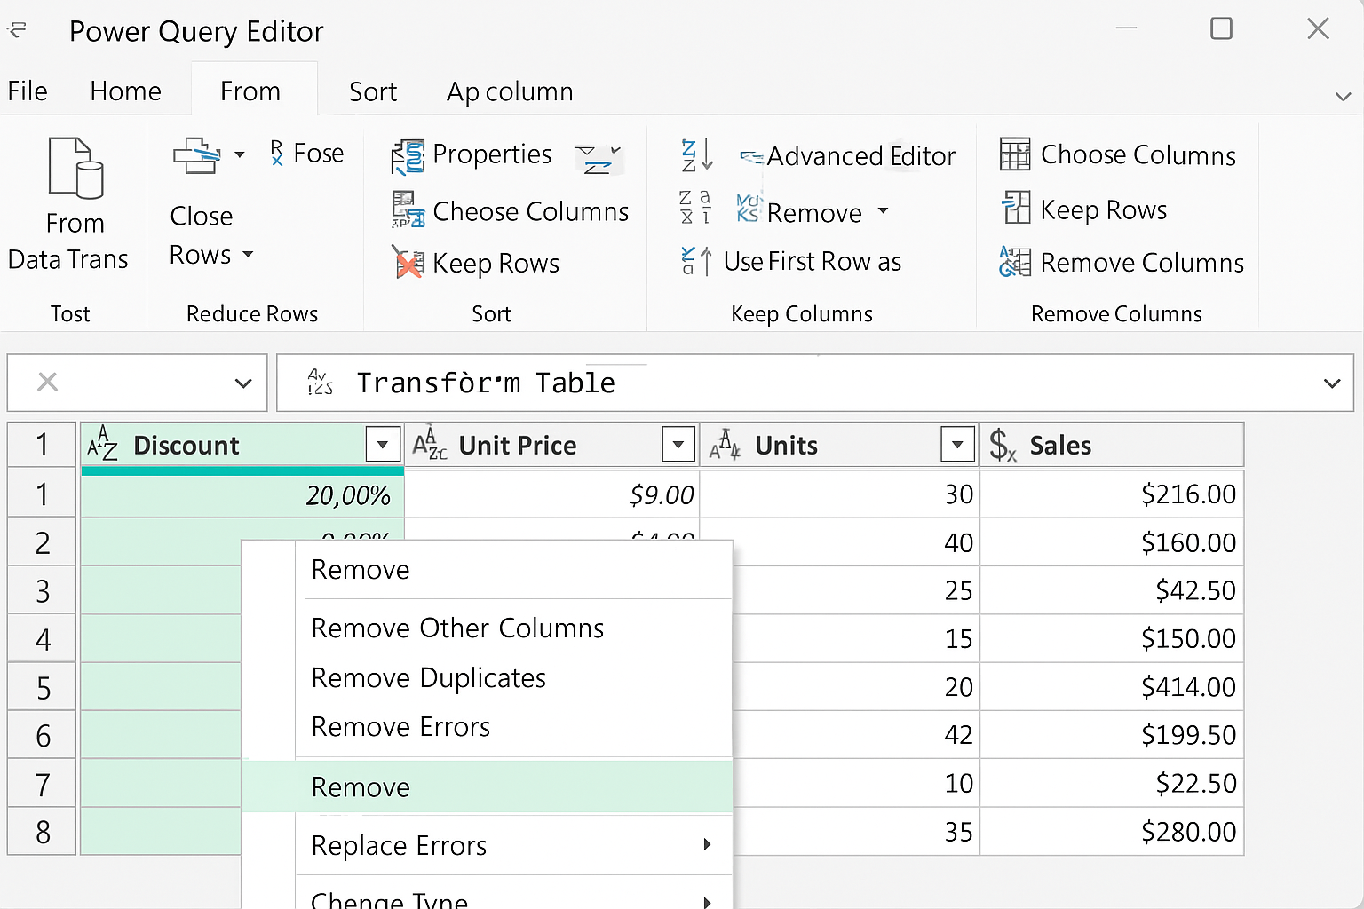This screenshot has height=909, width=1364.
Task: Click the formula bar function icon
Action: tap(320, 382)
